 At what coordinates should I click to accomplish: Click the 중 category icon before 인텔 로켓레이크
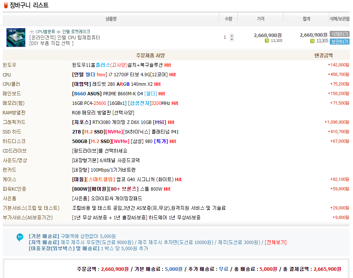58,32
